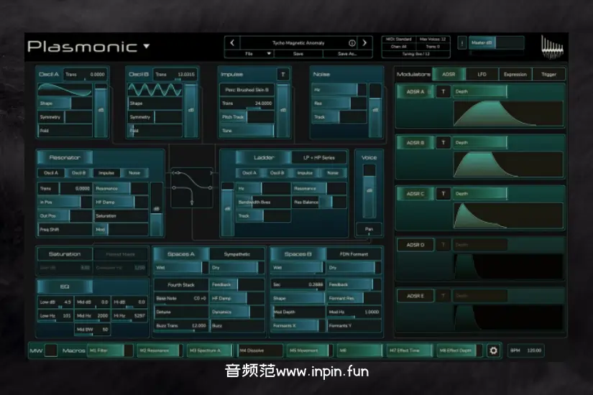
Task: Click the Save preset button
Action: click(x=298, y=54)
